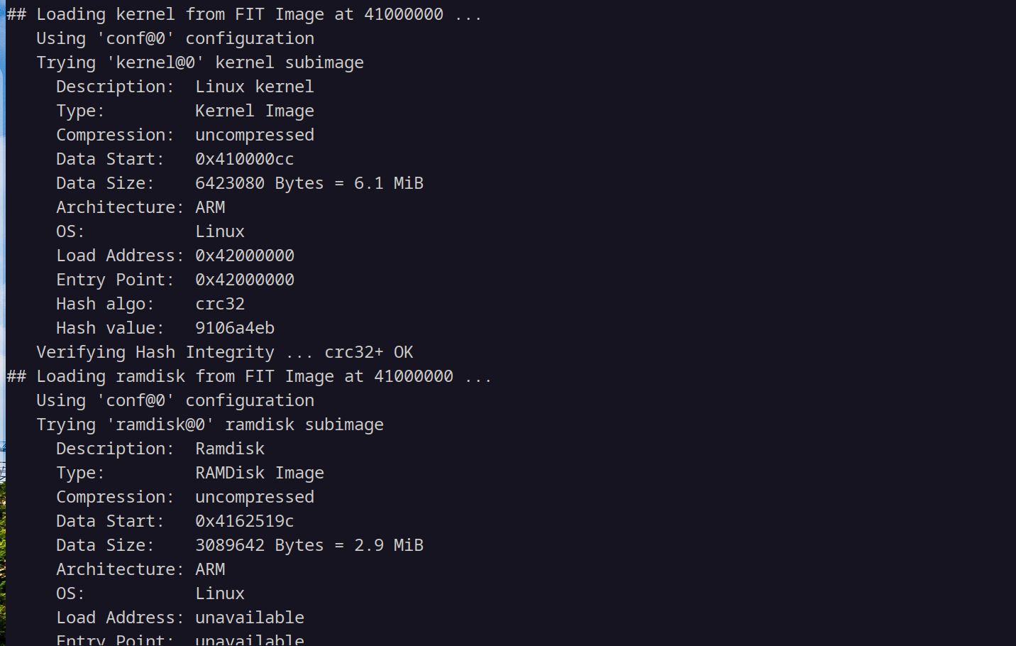Click the ramdisk Load Address 'unavailable' text
Screen dimensions: 1016x646
(250, 618)
